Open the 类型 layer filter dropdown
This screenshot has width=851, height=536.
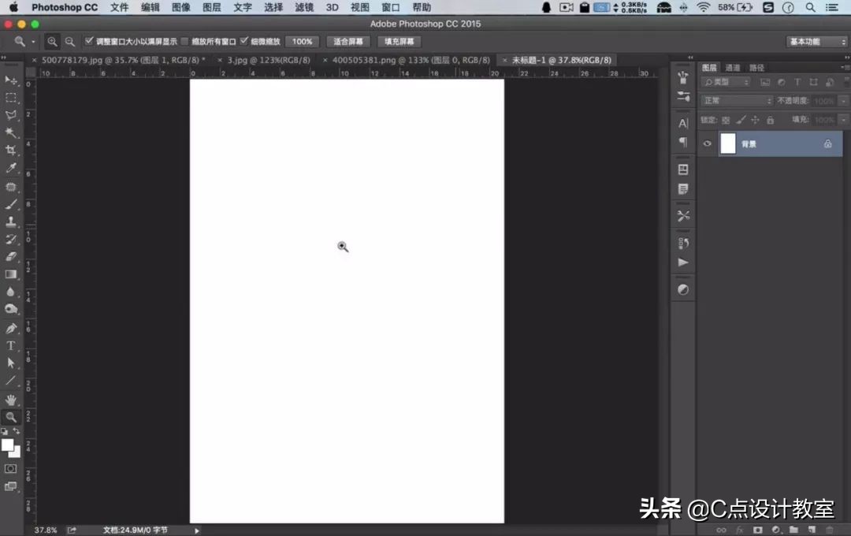coord(727,82)
